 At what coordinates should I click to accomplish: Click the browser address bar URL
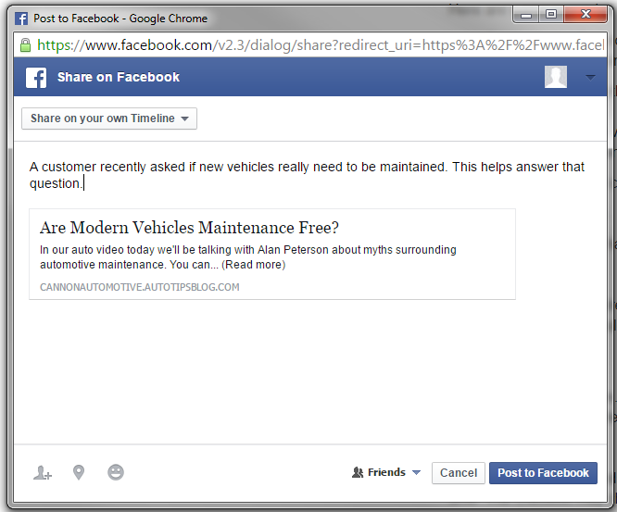pyautogui.click(x=321, y=45)
